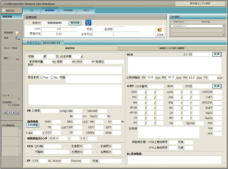
Task: Click the red 集計 icon in sidebar
Action: [x=17, y=58]
